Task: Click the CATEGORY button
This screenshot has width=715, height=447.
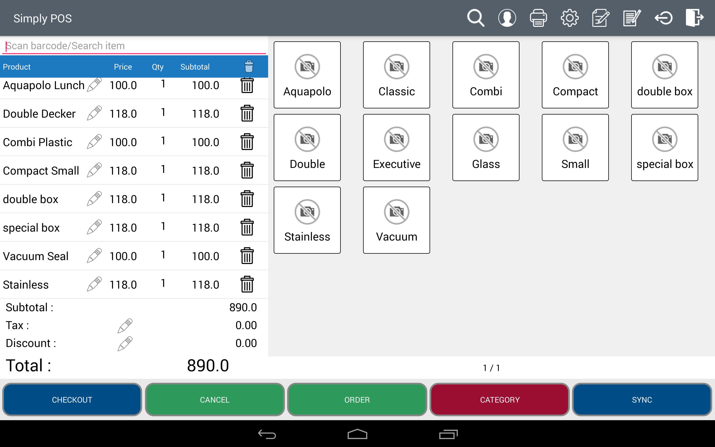Action: [500, 400]
